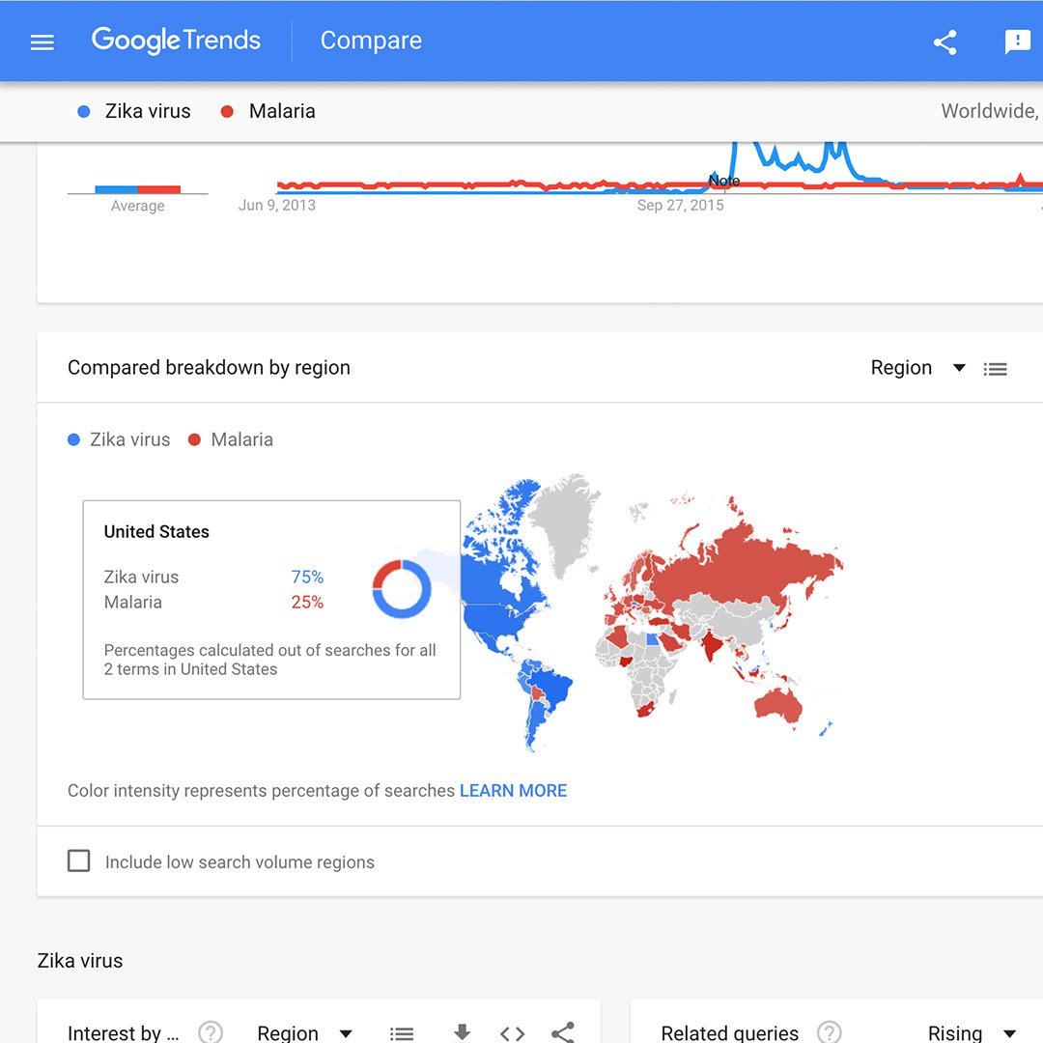Click the LEARN MORE link
This screenshot has width=1043, height=1043.
(513, 791)
